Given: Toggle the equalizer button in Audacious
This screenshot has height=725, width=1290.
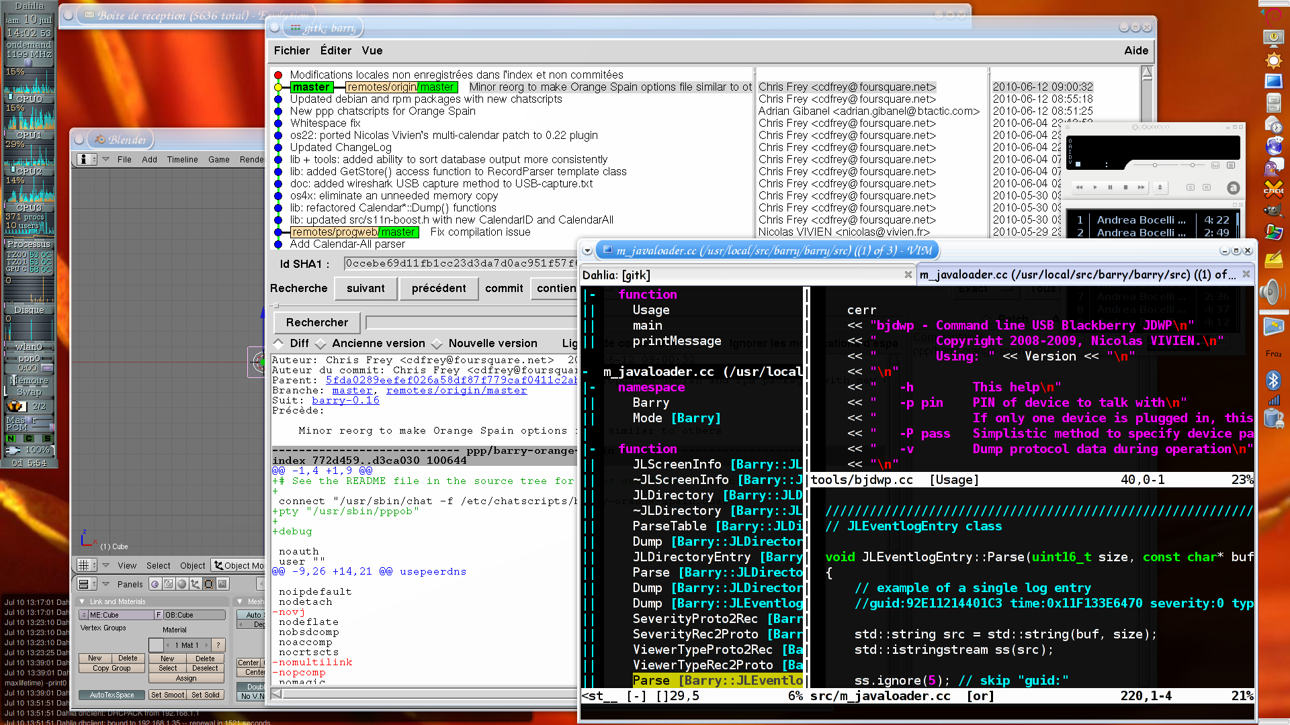Looking at the screenshot, I should pos(1215,165).
